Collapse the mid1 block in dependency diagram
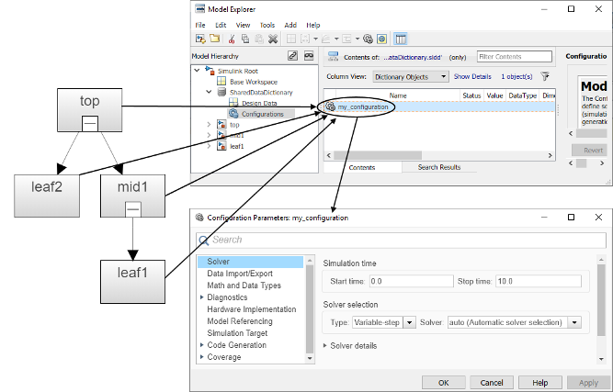Screen dimensions: 613x392 (133, 209)
